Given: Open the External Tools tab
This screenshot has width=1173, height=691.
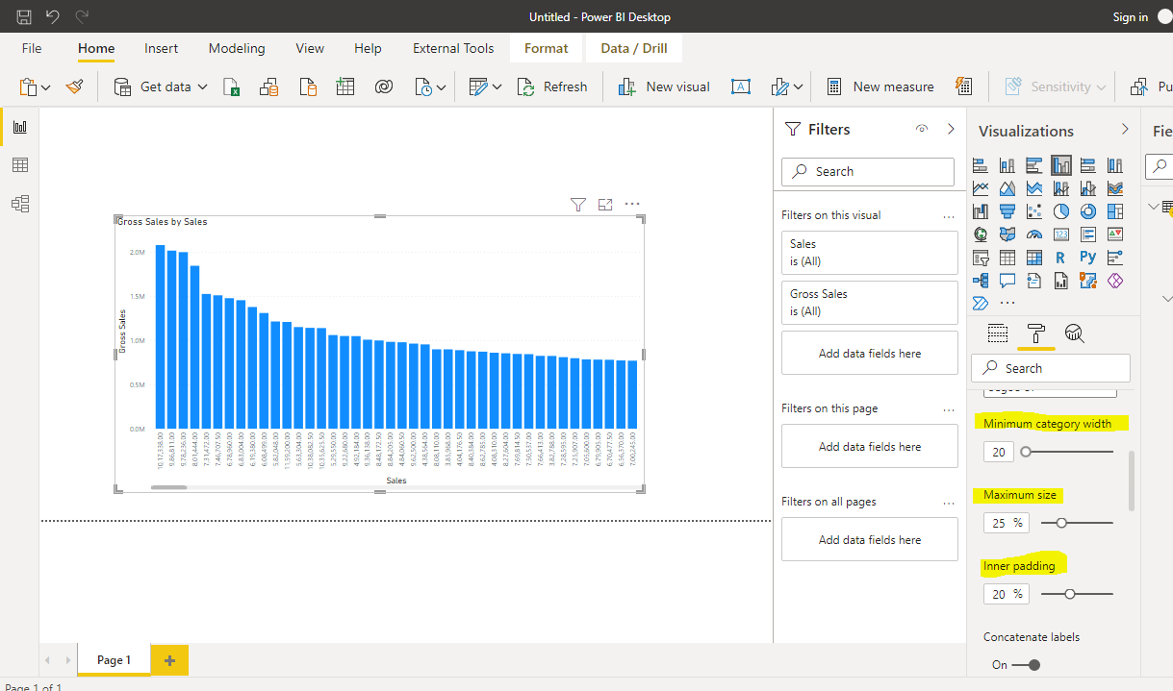Looking at the screenshot, I should [x=453, y=48].
